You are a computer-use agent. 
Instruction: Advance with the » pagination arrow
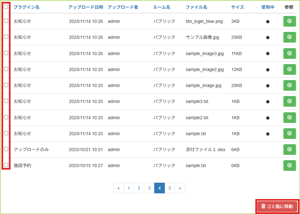pyautogui.click(x=180, y=188)
